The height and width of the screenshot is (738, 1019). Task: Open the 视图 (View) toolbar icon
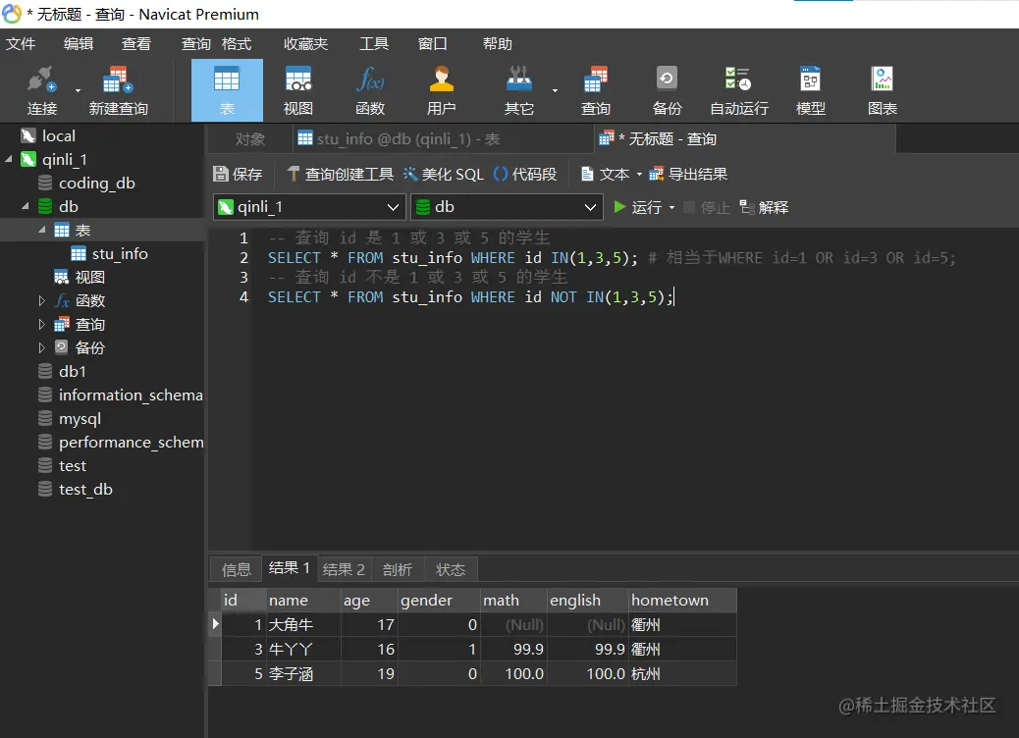[x=298, y=90]
